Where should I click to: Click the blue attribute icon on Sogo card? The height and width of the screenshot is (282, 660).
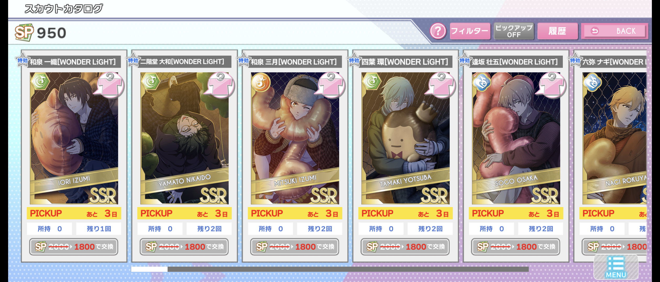482,82
